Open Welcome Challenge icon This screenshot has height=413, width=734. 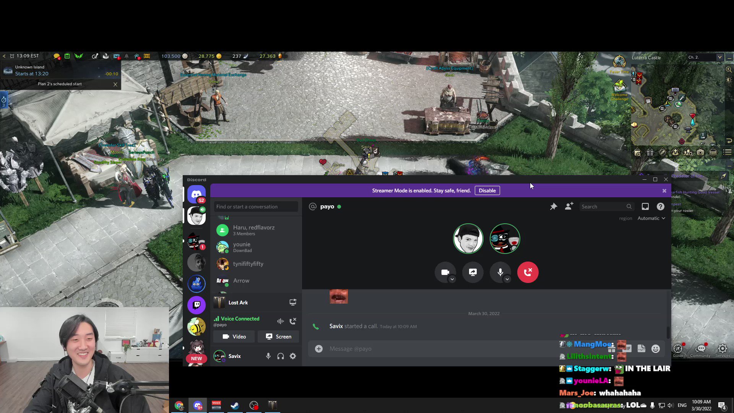pyautogui.click(x=619, y=86)
